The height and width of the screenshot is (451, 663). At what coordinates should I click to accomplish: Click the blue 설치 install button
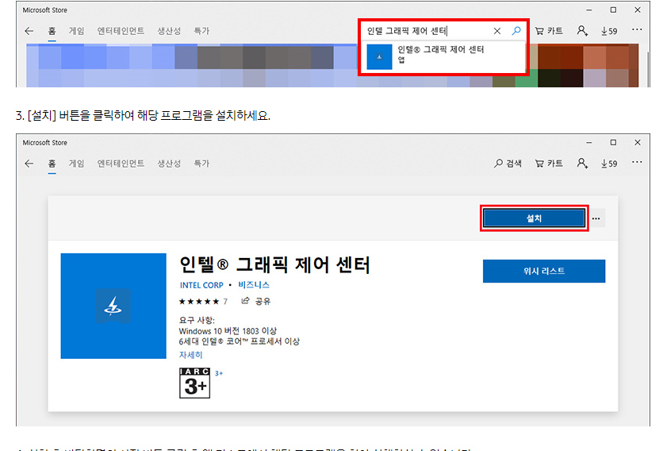click(x=534, y=218)
